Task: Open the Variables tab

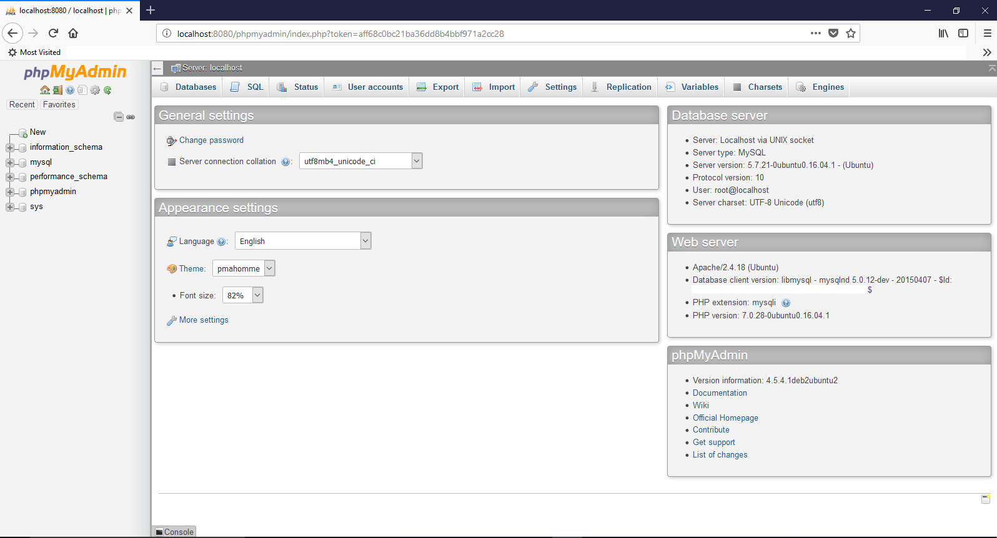Action: [692, 87]
